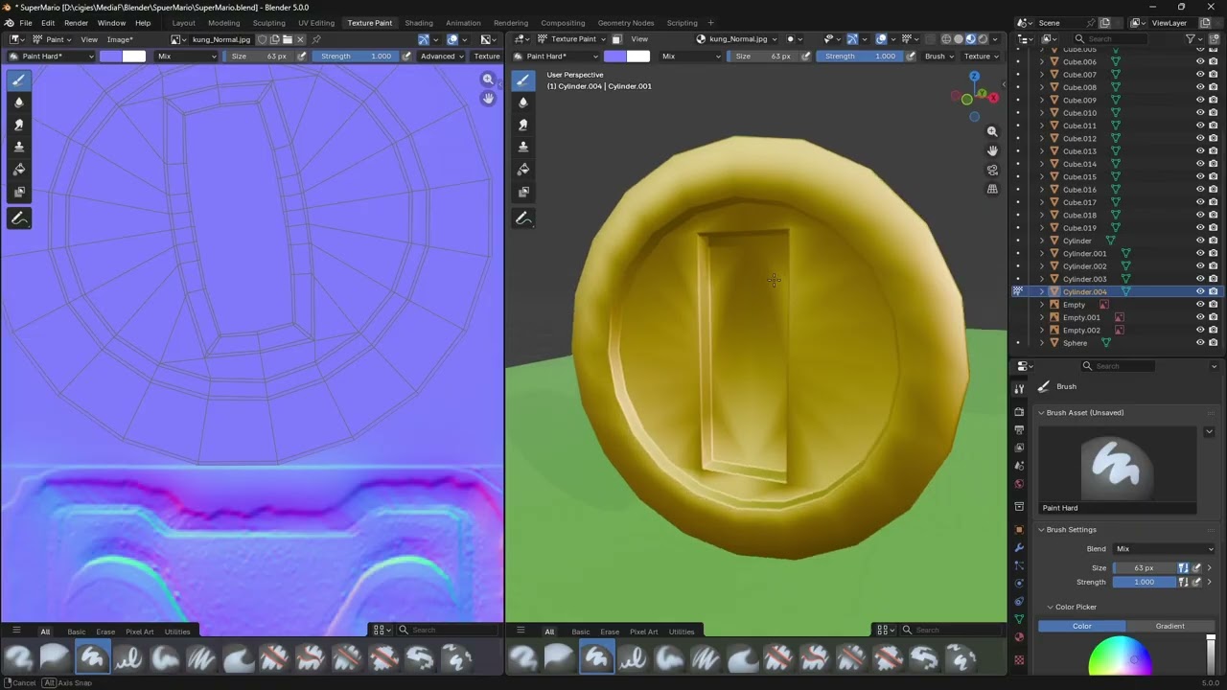The height and width of the screenshot is (690, 1227).
Task: Select the Gradient button in Color Picker
Action: tap(1170, 626)
